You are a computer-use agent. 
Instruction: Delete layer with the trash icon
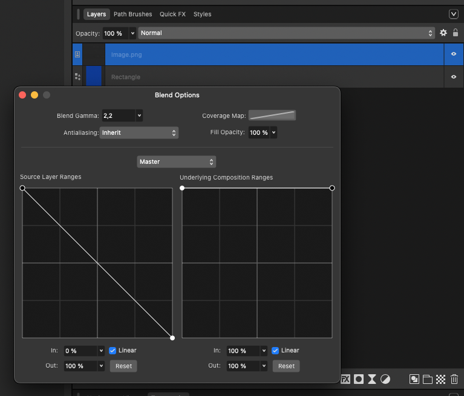coord(454,379)
